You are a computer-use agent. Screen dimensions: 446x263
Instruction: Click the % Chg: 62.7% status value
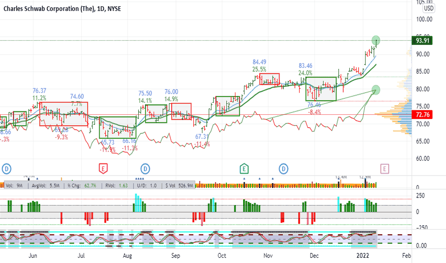82,186
